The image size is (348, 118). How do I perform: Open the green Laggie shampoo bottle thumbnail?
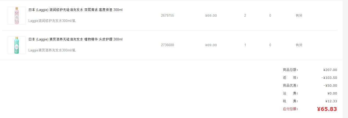point(17,45)
